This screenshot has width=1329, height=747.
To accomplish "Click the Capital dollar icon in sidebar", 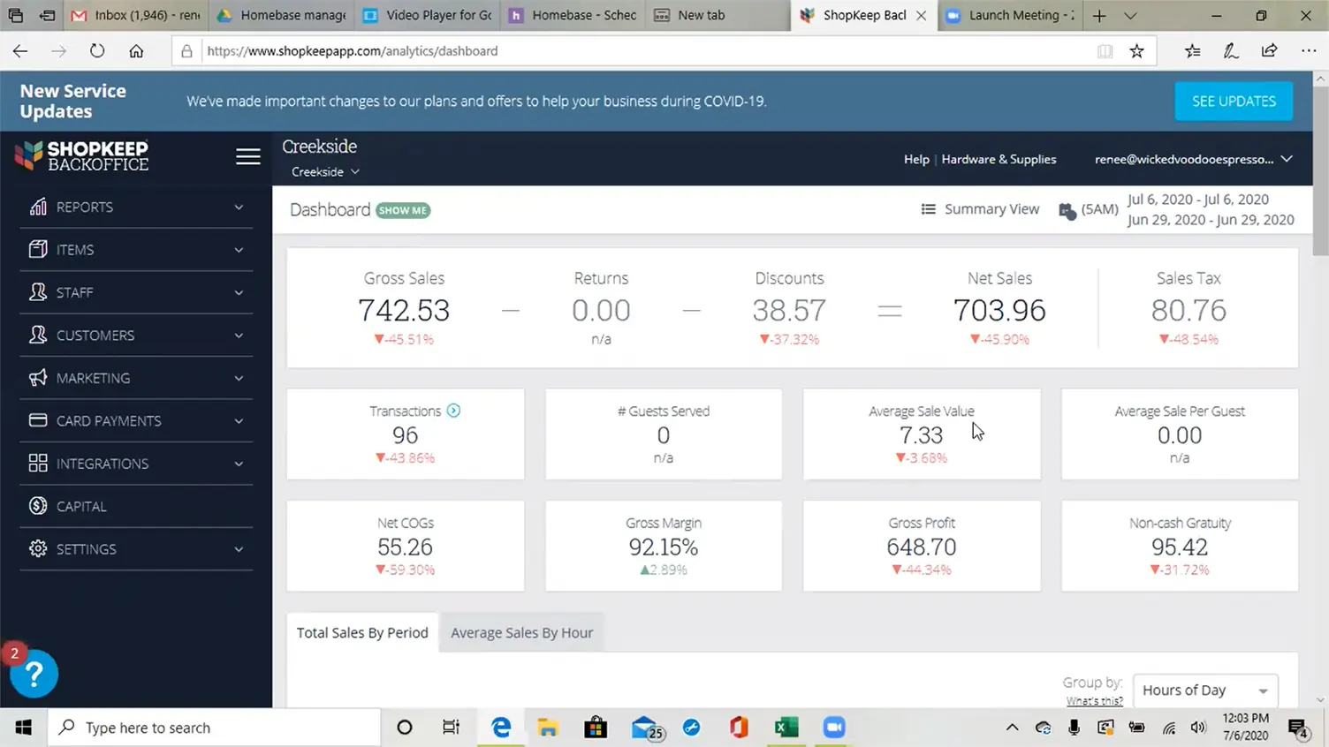I will pyautogui.click(x=38, y=506).
